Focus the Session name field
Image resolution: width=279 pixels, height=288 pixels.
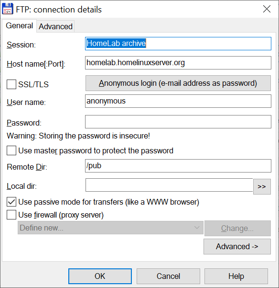[x=178, y=44]
